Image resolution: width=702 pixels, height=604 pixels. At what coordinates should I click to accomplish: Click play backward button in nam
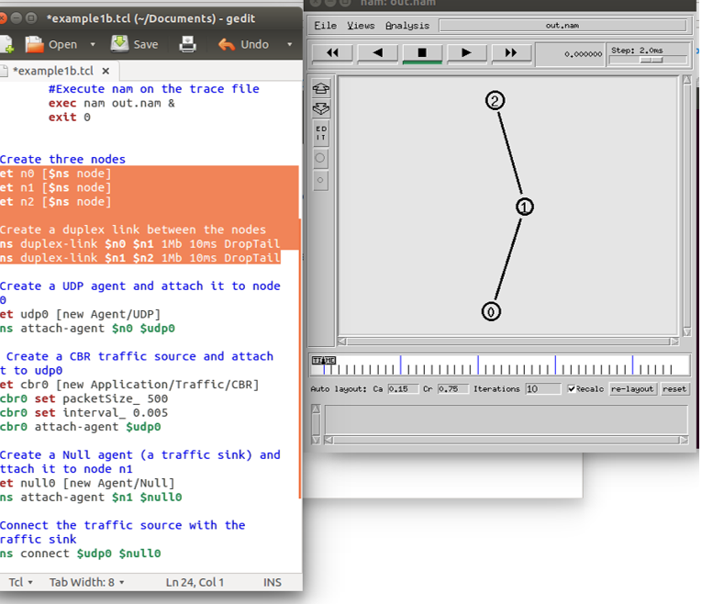377,53
